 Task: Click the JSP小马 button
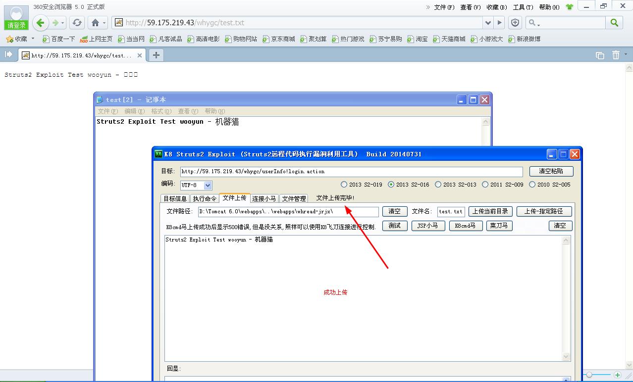coord(427,226)
